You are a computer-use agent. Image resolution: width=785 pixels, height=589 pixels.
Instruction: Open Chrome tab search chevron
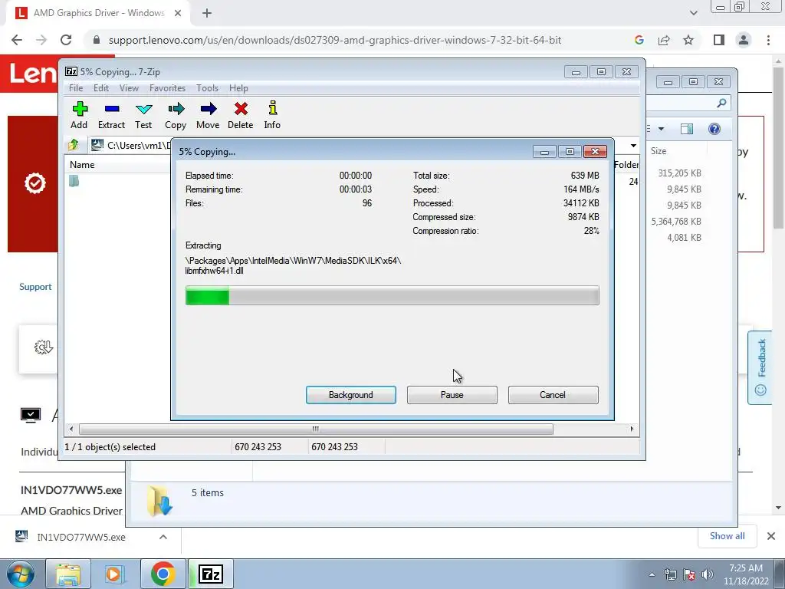click(693, 12)
